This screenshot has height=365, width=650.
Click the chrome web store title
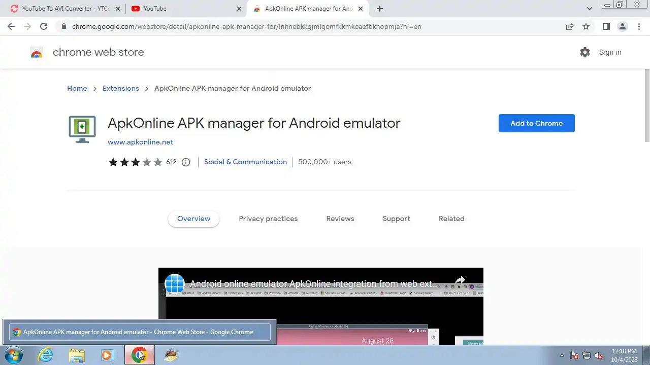click(98, 52)
